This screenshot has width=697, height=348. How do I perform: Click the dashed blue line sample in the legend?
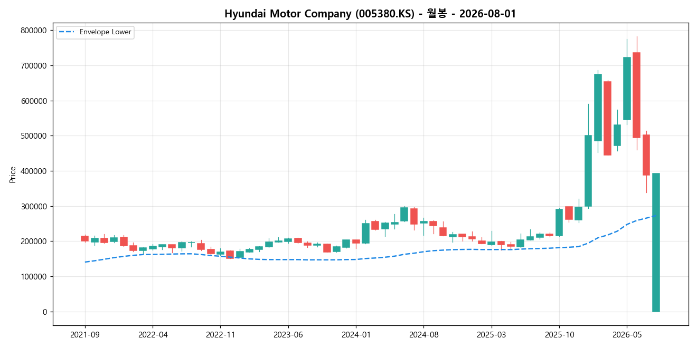point(68,32)
